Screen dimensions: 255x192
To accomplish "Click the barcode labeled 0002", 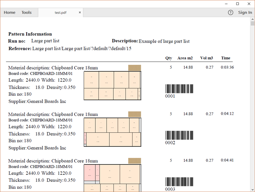I will pyautogui.click(x=179, y=135).
